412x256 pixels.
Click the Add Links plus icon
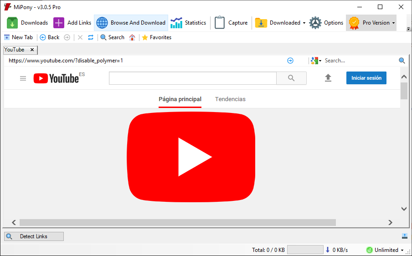[59, 23]
